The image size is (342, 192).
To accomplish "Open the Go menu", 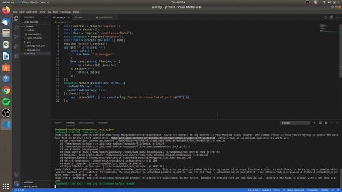I will click(50, 12).
